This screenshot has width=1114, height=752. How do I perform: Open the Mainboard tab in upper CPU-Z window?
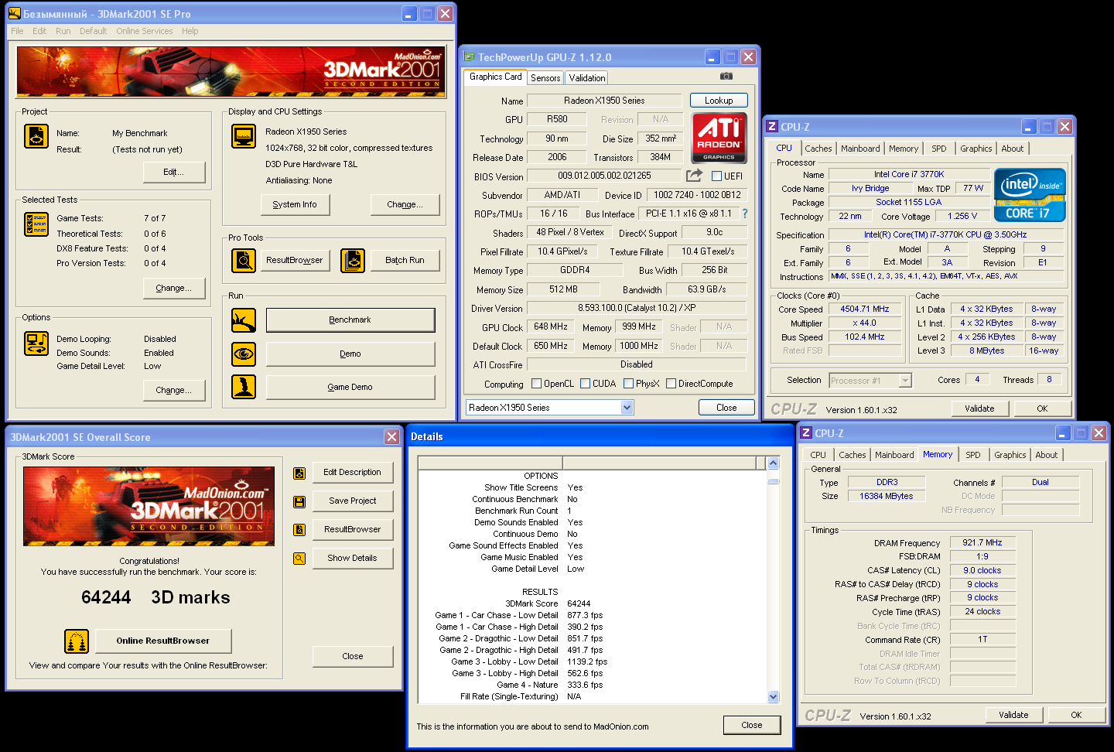click(x=860, y=149)
